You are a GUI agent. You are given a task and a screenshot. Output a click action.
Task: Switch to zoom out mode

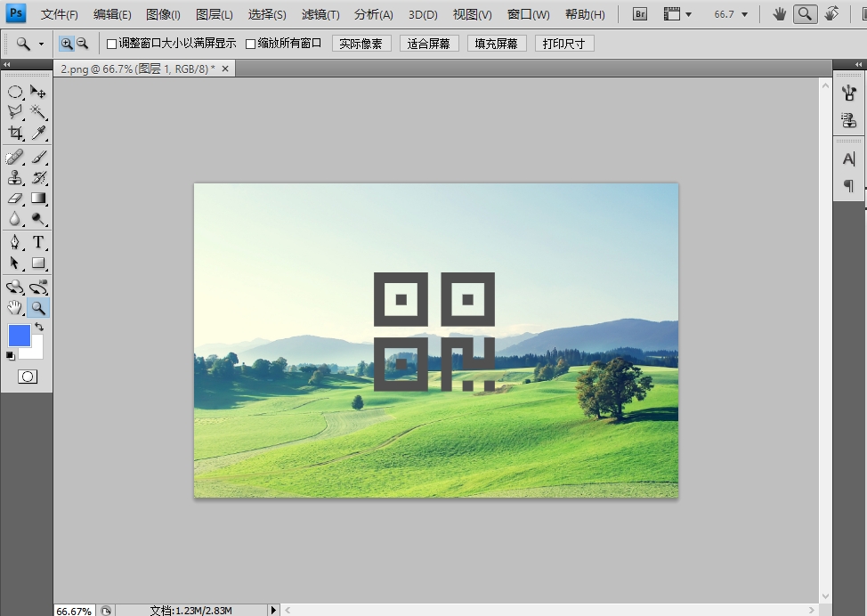[x=82, y=43]
